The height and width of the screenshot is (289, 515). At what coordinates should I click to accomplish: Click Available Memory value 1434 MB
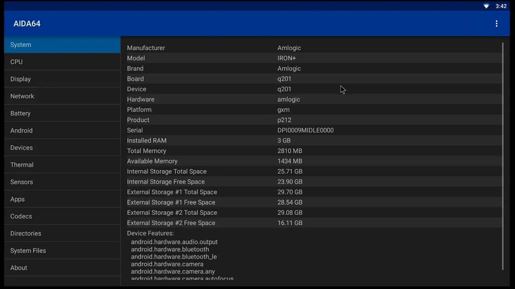pos(290,161)
